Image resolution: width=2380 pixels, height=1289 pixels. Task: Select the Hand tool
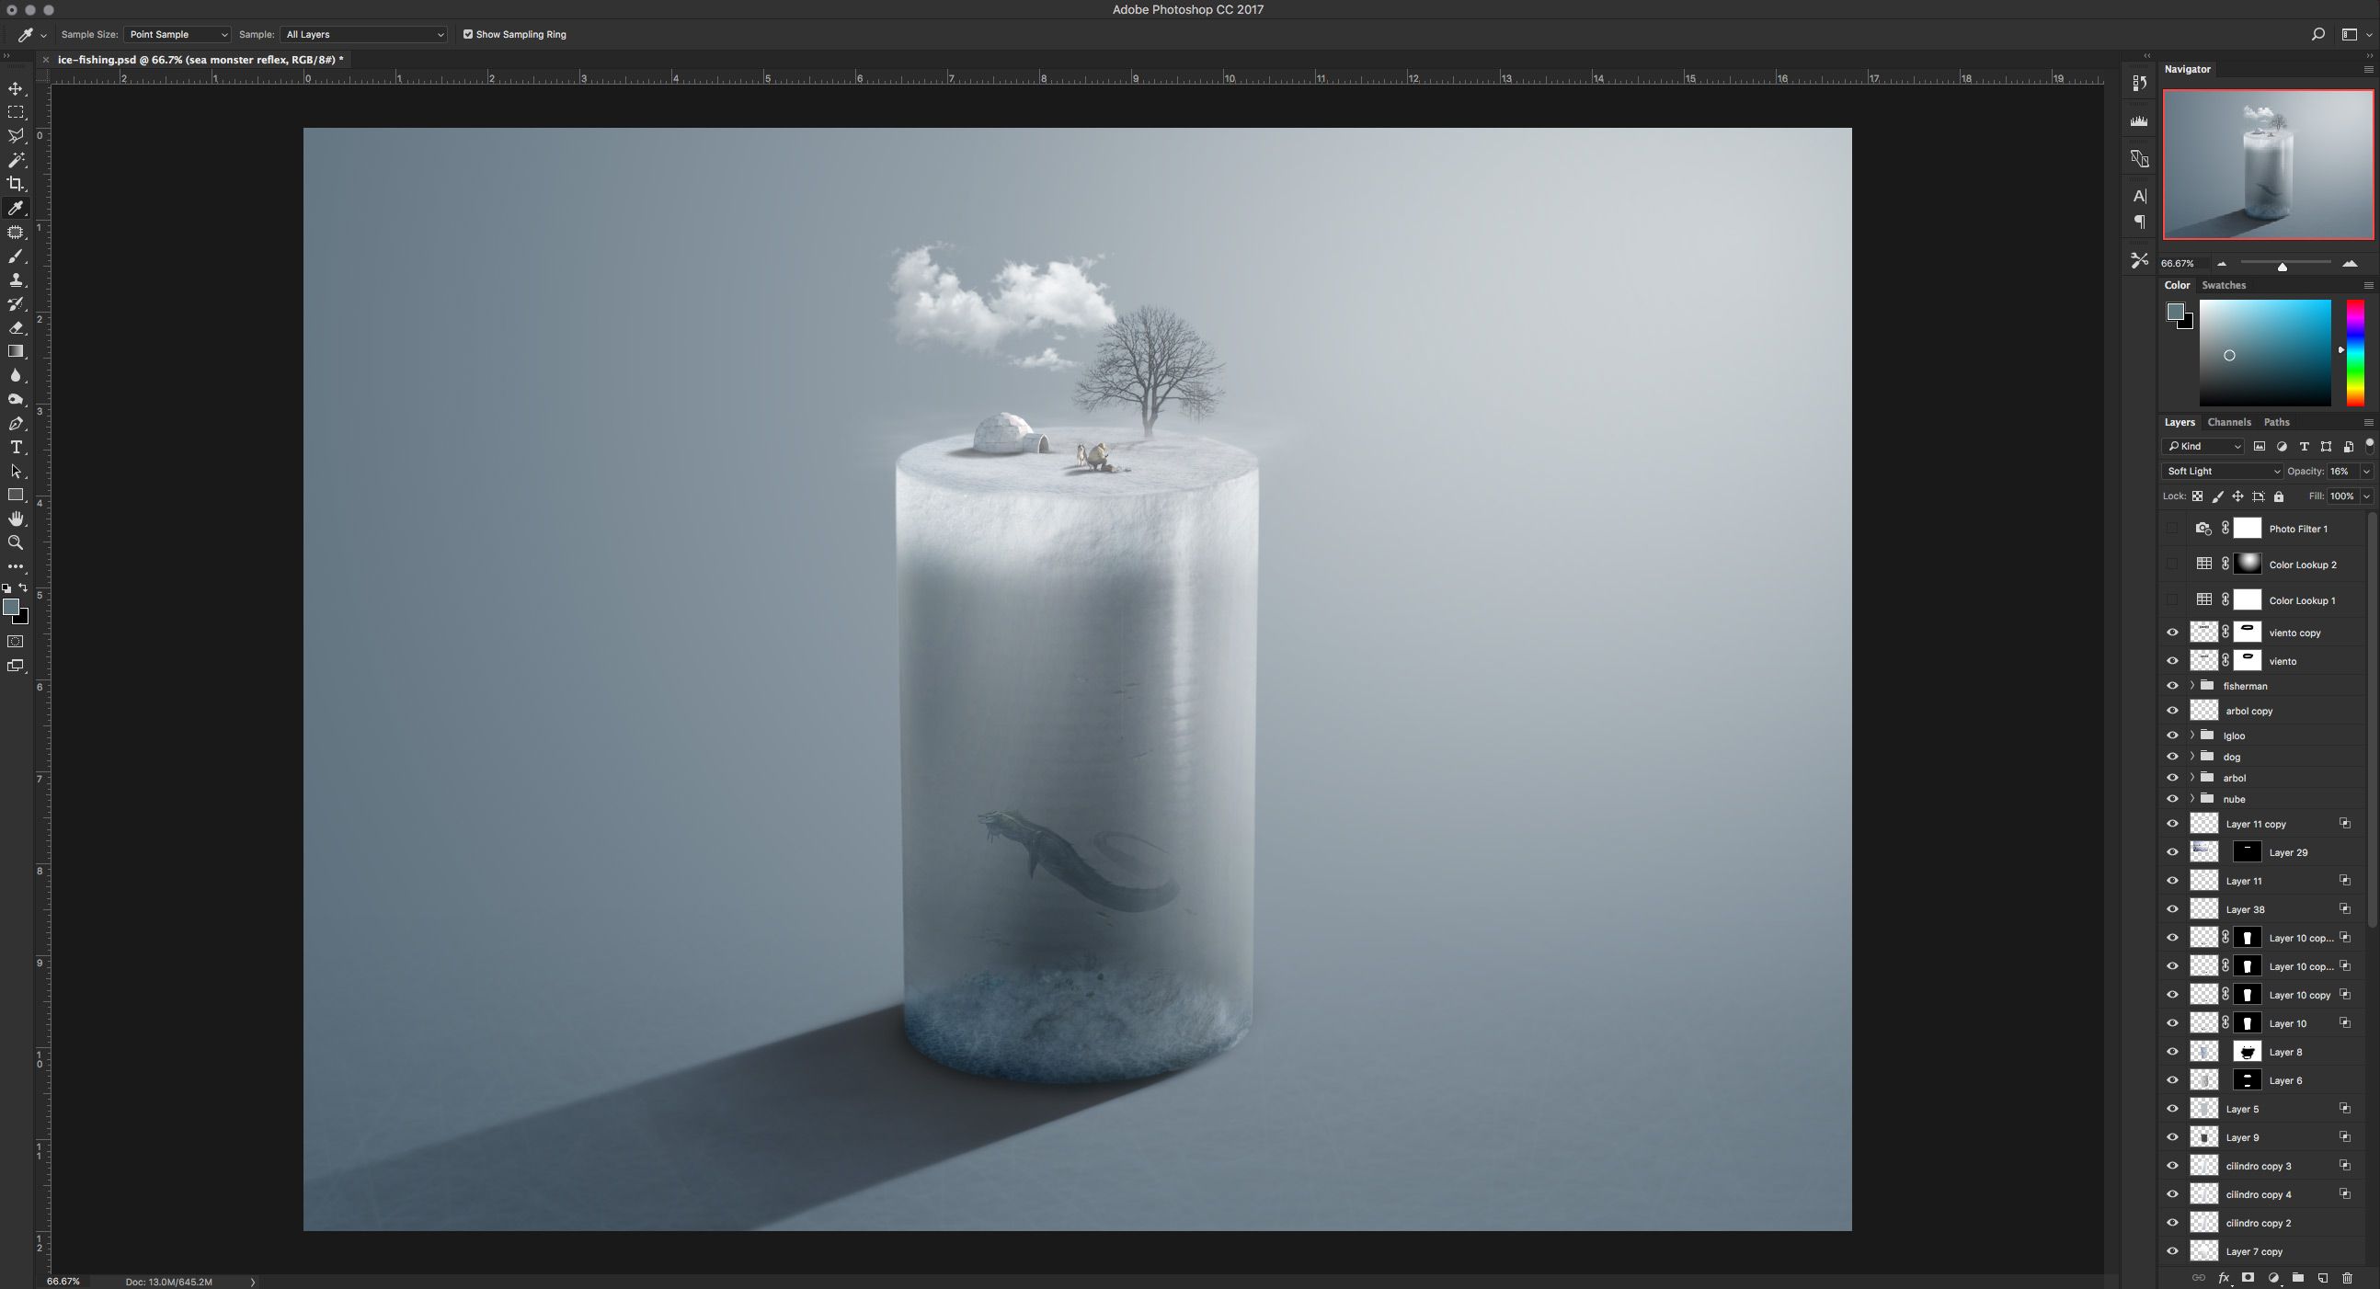pyautogui.click(x=16, y=519)
